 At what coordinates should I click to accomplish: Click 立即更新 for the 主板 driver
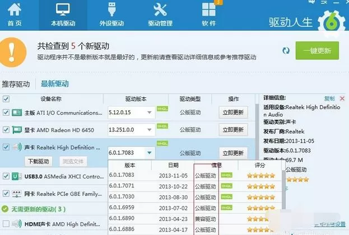click(x=233, y=112)
